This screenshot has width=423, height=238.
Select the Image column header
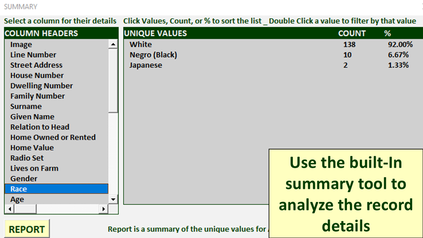21,45
